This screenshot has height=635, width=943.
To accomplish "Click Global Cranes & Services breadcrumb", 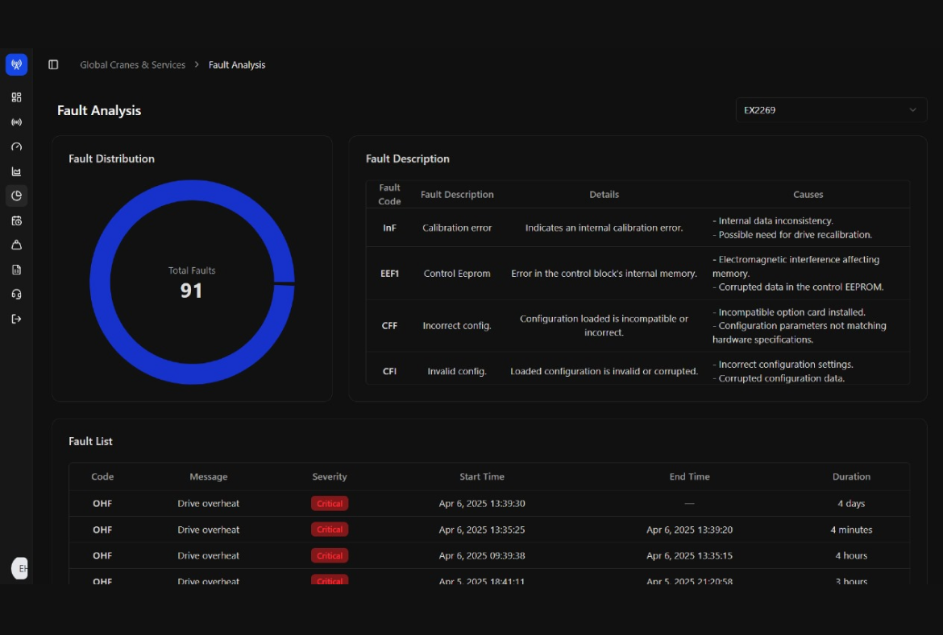I will click(132, 65).
